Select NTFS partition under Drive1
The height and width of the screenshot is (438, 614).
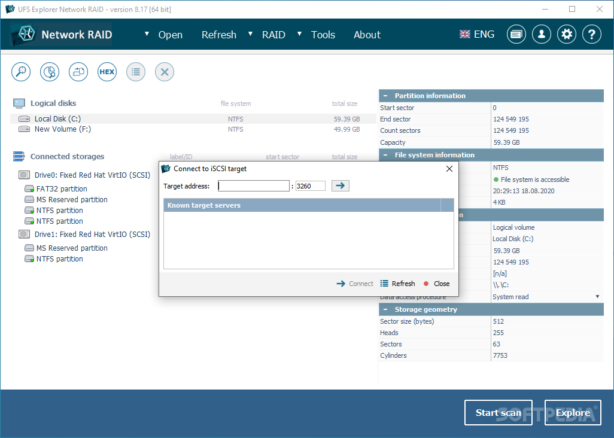coord(59,258)
